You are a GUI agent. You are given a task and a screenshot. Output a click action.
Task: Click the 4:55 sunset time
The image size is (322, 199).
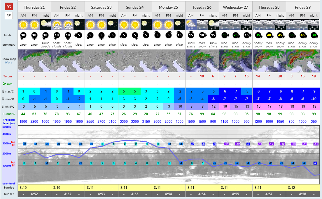click(x=236, y=194)
